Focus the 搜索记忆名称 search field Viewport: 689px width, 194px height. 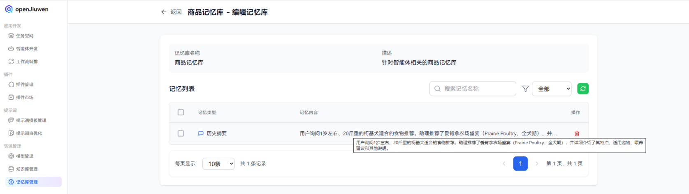click(x=473, y=89)
